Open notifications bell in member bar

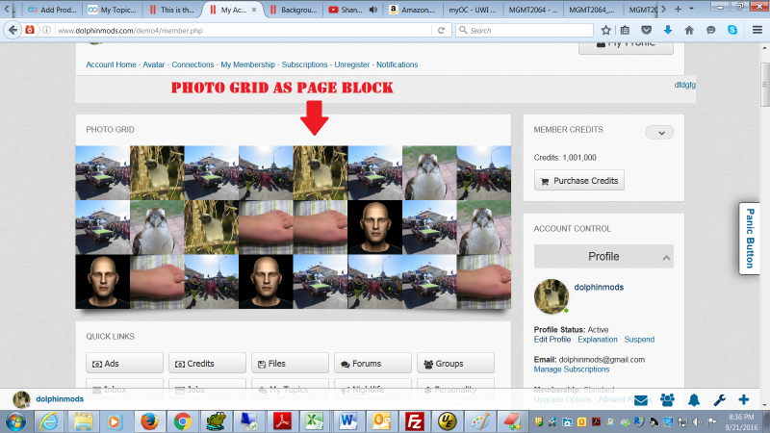pyautogui.click(x=693, y=400)
